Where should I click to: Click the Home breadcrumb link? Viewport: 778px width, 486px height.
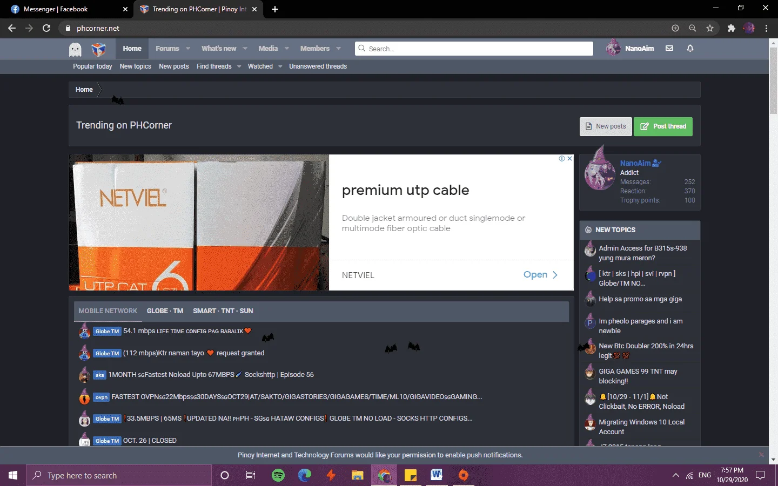(x=84, y=90)
